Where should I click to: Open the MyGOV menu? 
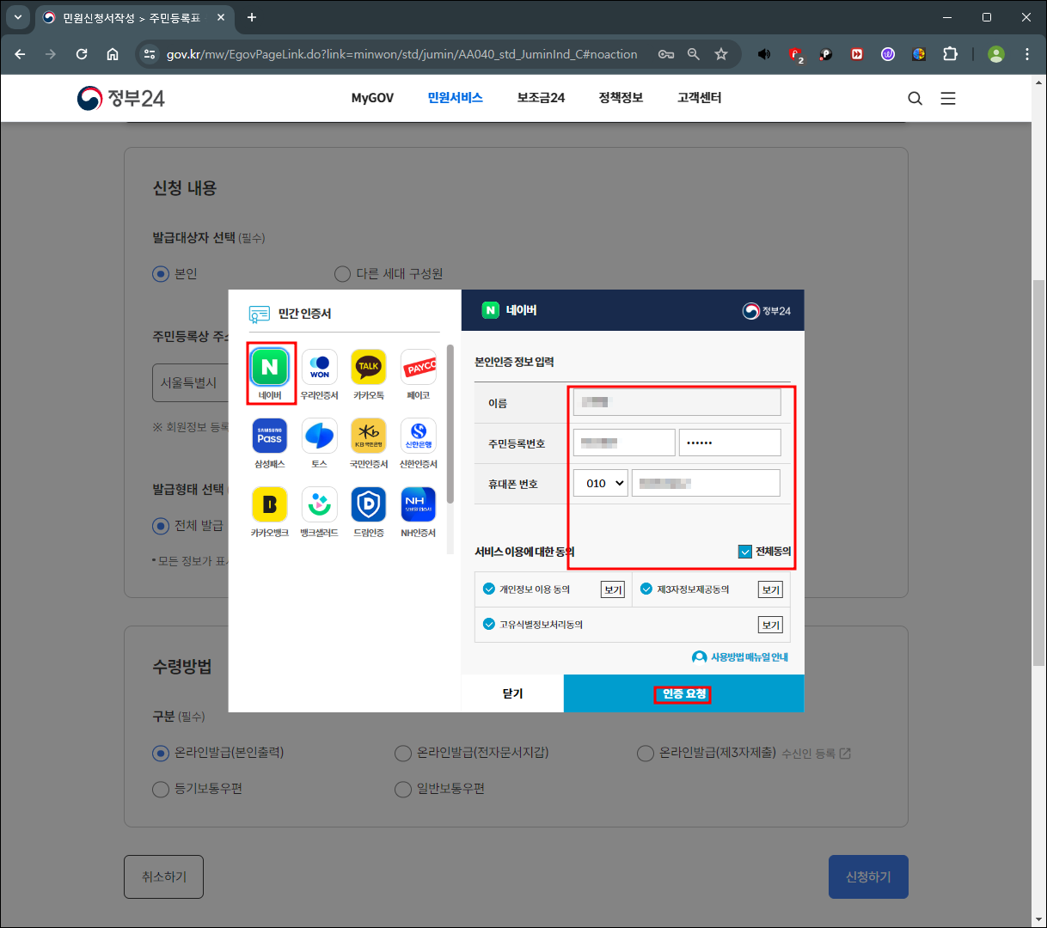[x=372, y=98]
